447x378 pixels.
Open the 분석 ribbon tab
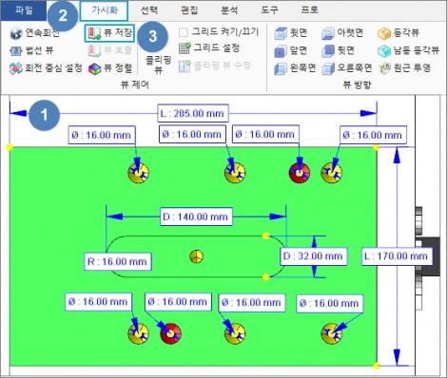click(229, 10)
